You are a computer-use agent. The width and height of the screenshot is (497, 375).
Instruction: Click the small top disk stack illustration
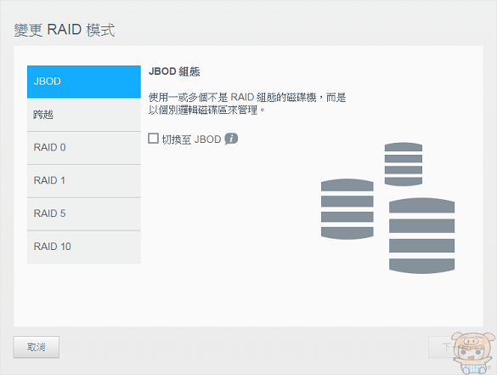tap(404, 164)
